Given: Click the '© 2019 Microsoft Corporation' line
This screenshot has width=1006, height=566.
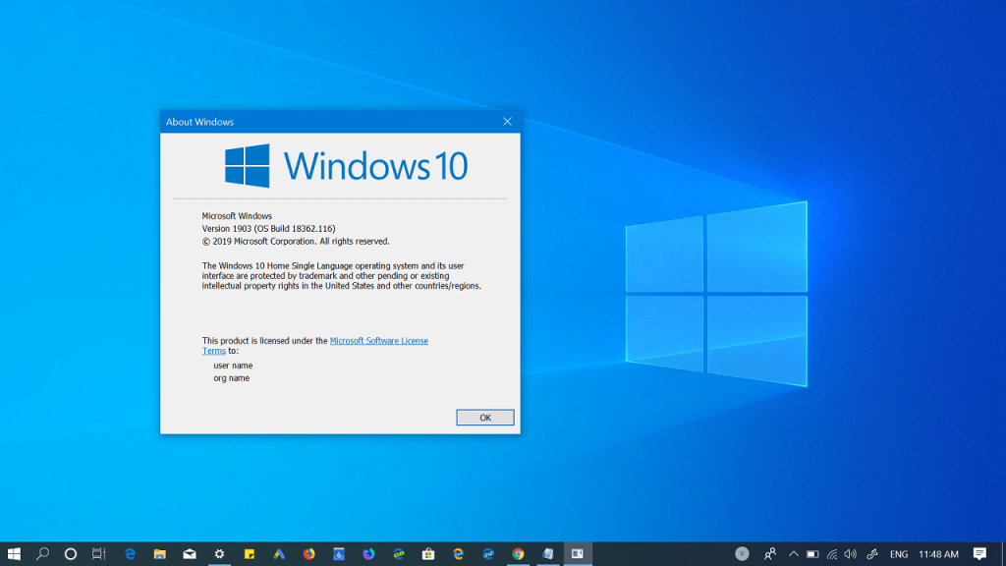Looking at the screenshot, I should click(x=296, y=242).
